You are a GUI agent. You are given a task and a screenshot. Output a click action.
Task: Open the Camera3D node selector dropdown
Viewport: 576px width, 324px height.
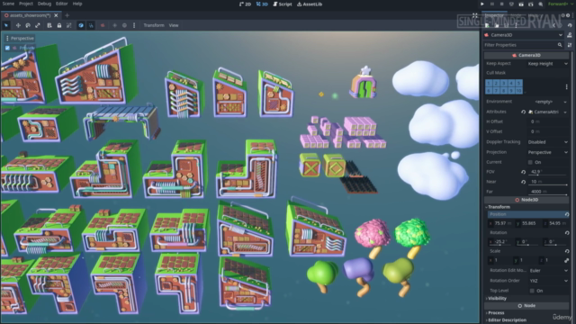pyautogui.click(x=524, y=35)
